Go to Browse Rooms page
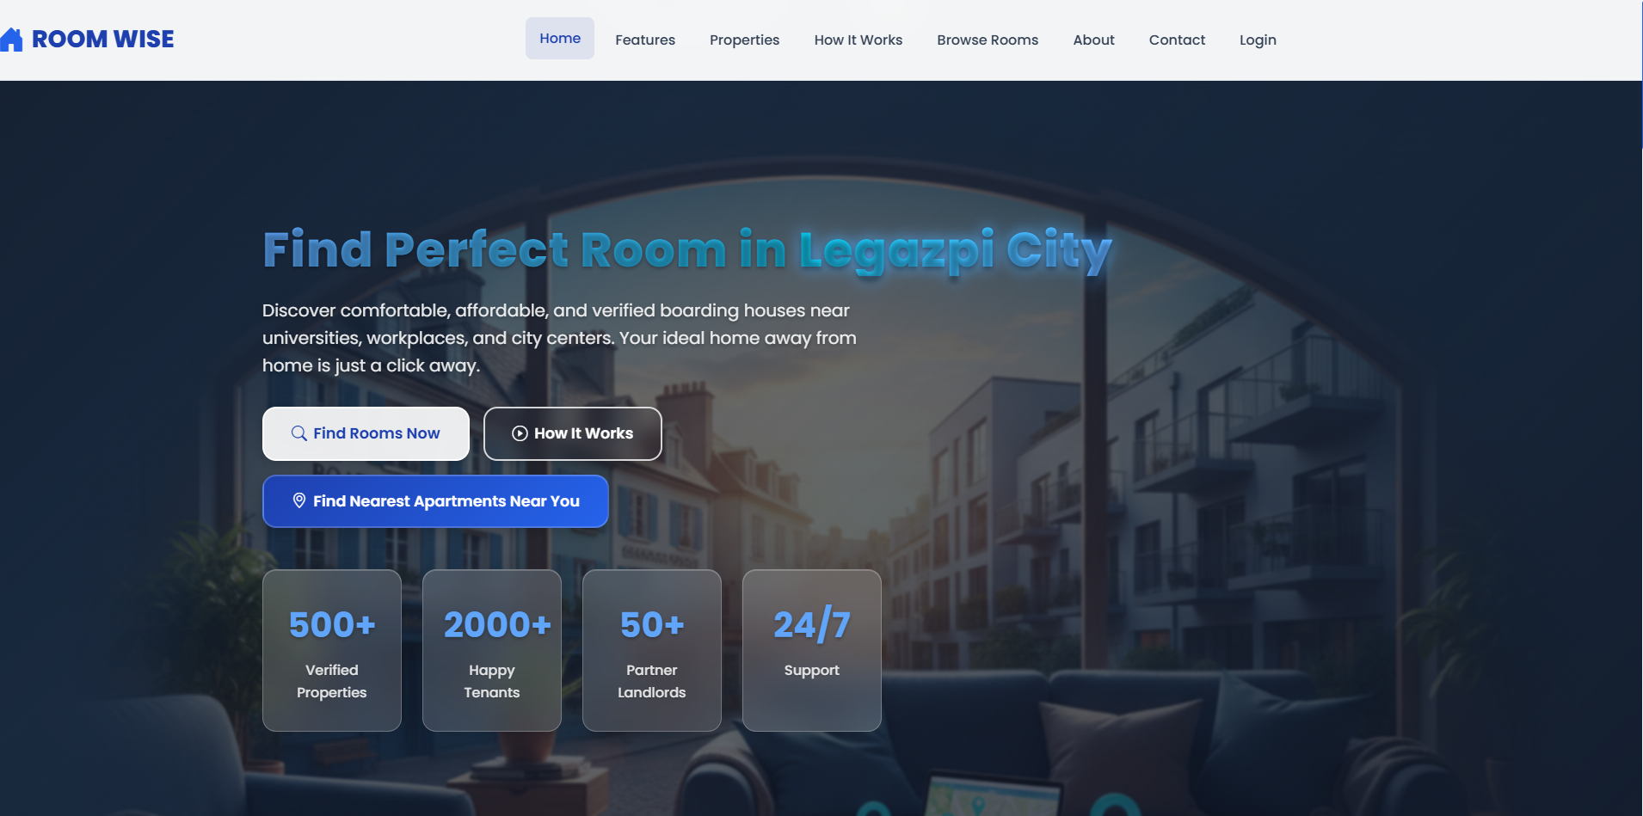 point(987,40)
